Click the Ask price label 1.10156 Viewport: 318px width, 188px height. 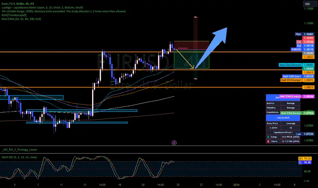click(x=305, y=42)
